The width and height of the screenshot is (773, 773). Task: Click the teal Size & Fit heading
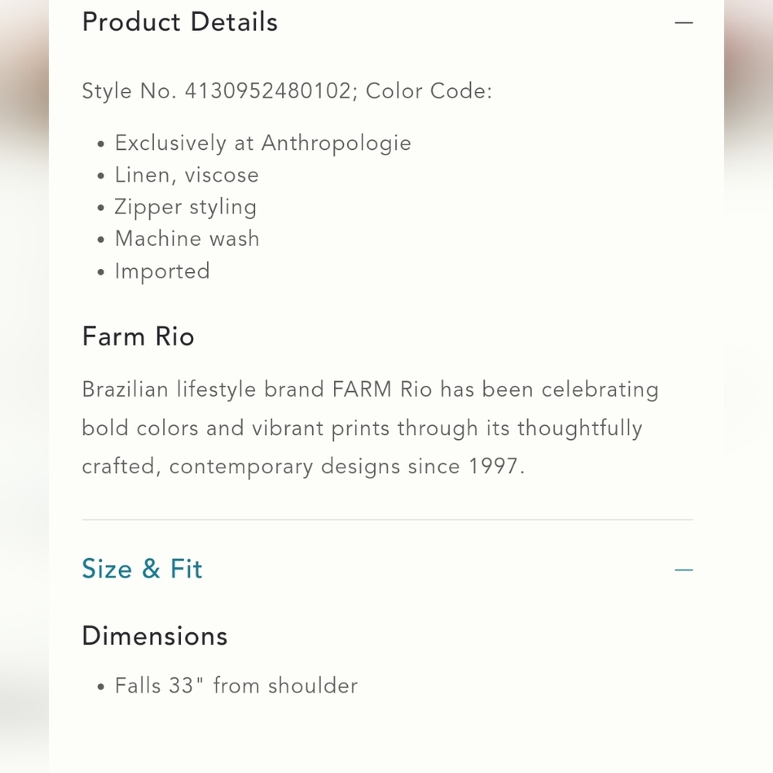[x=142, y=570]
